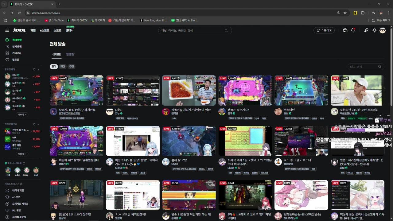Viewport: 393px width, 221px height.
Task: Open followed channel 금사향
Action: pyautogui.click(x=22, y=92)
